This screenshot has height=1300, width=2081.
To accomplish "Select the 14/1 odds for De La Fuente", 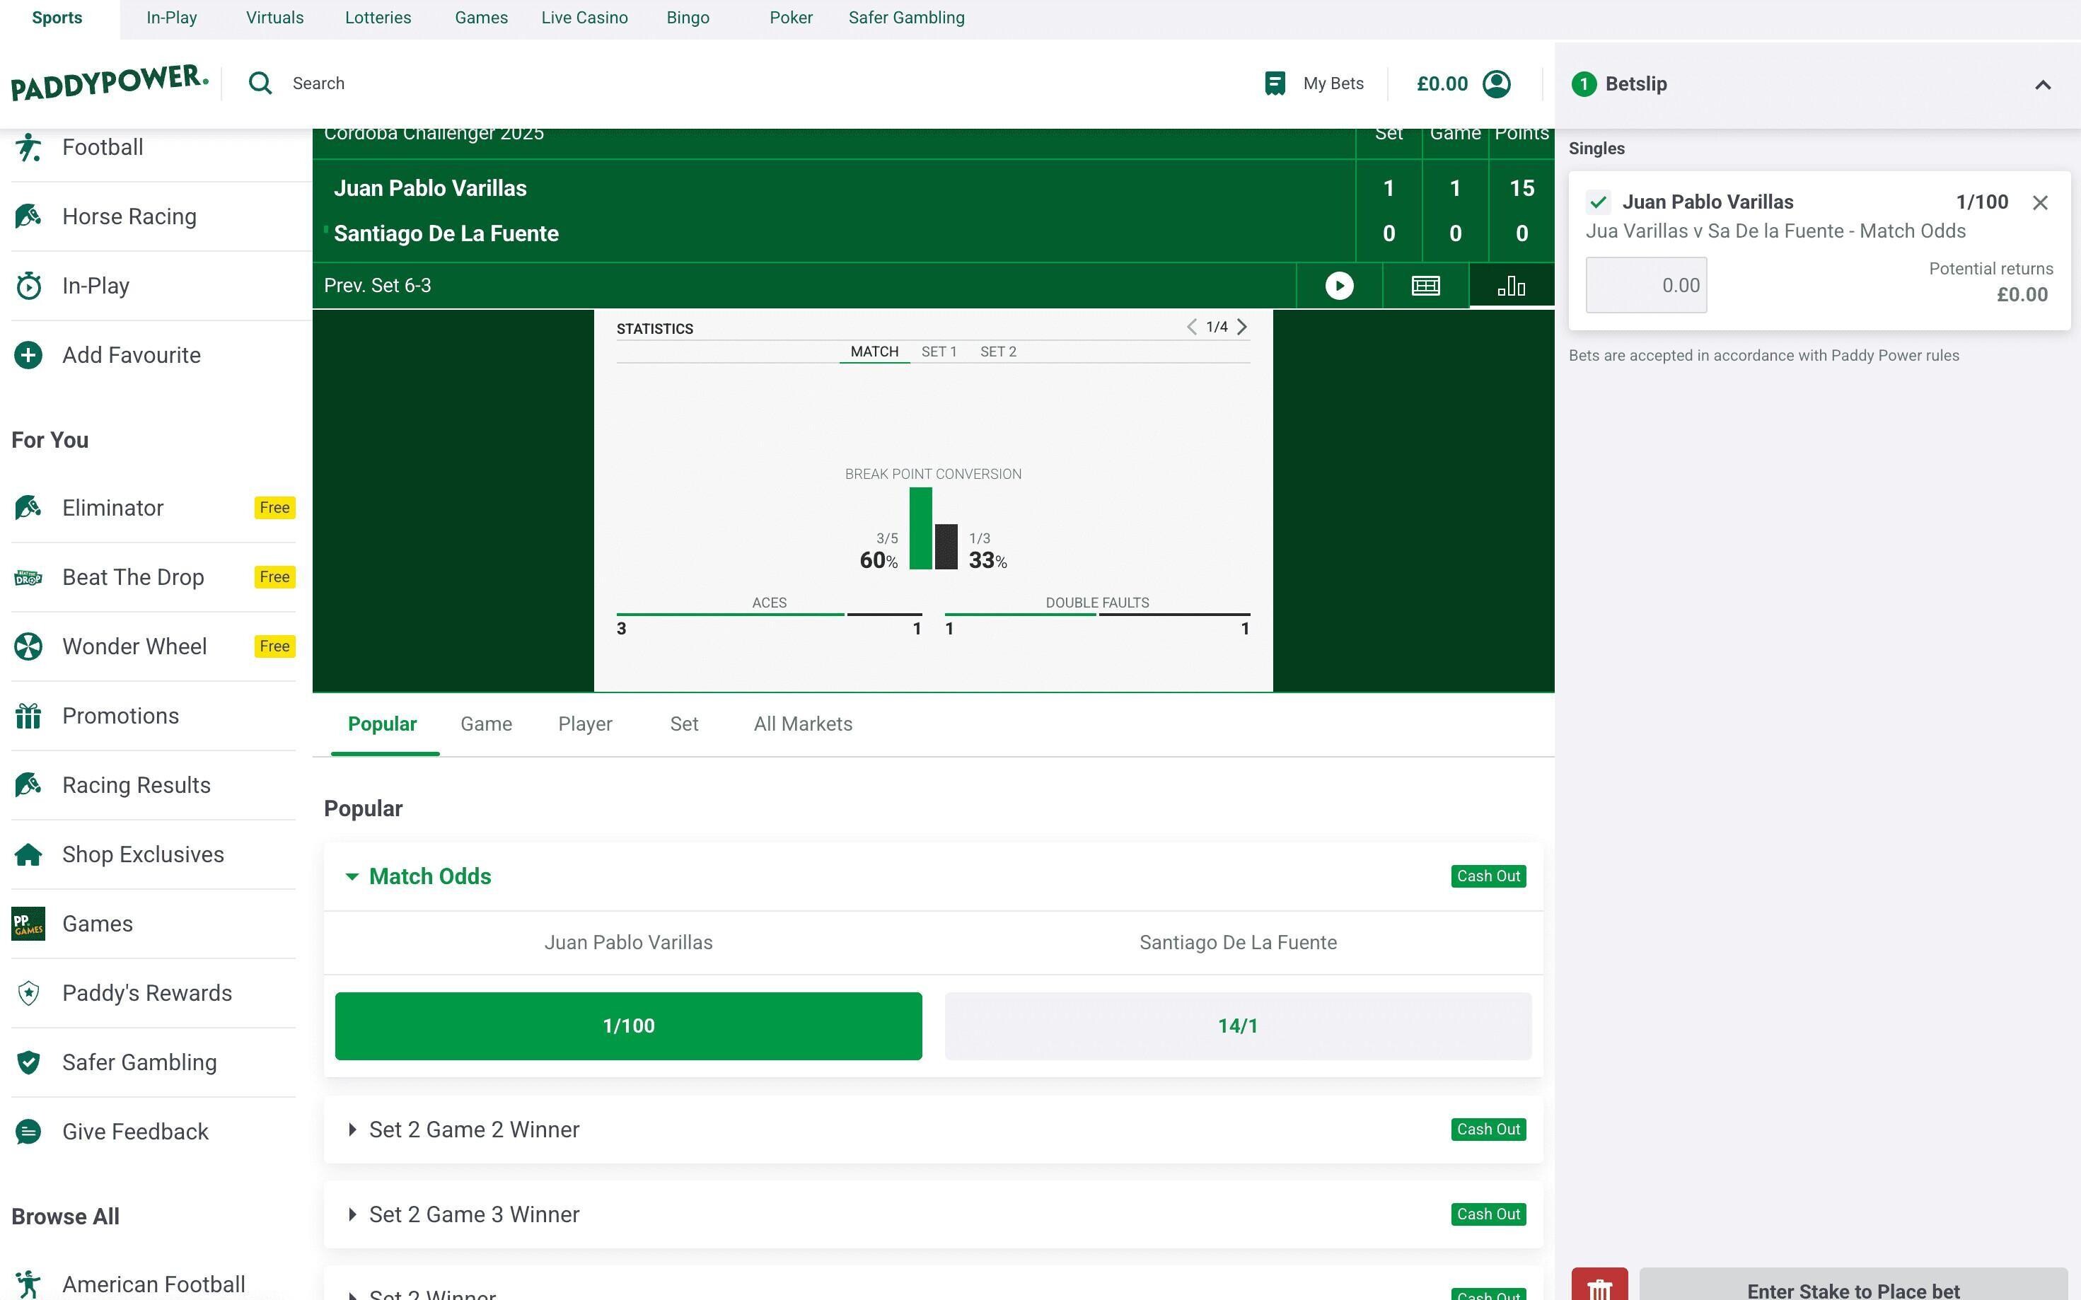I will pyautogui.click(x=1237, y=1026).
